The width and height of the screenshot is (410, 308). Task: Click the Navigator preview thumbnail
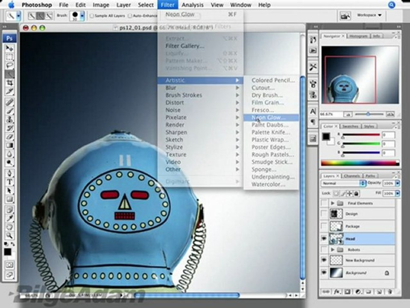(x=360, y=75)
